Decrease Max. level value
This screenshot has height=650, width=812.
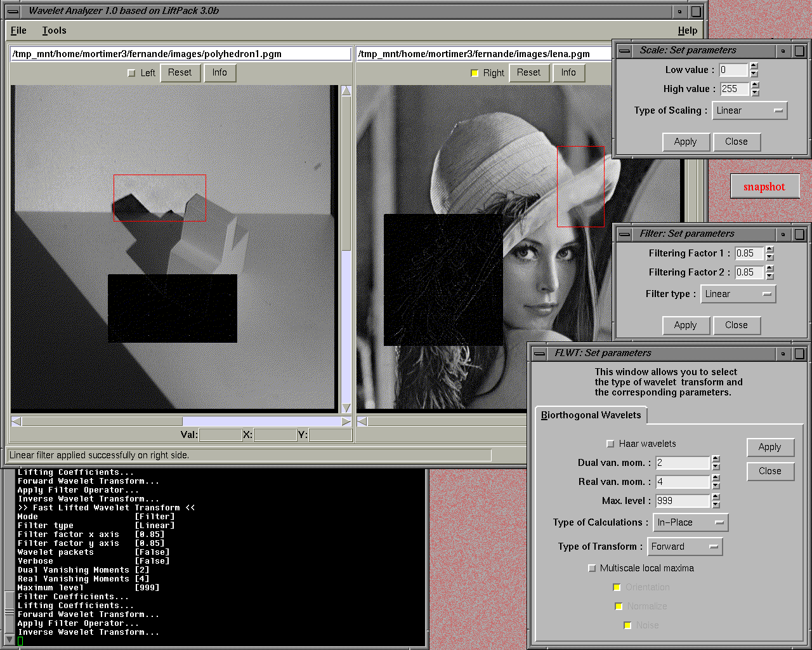pyautogui.click(x=716, y=505)
